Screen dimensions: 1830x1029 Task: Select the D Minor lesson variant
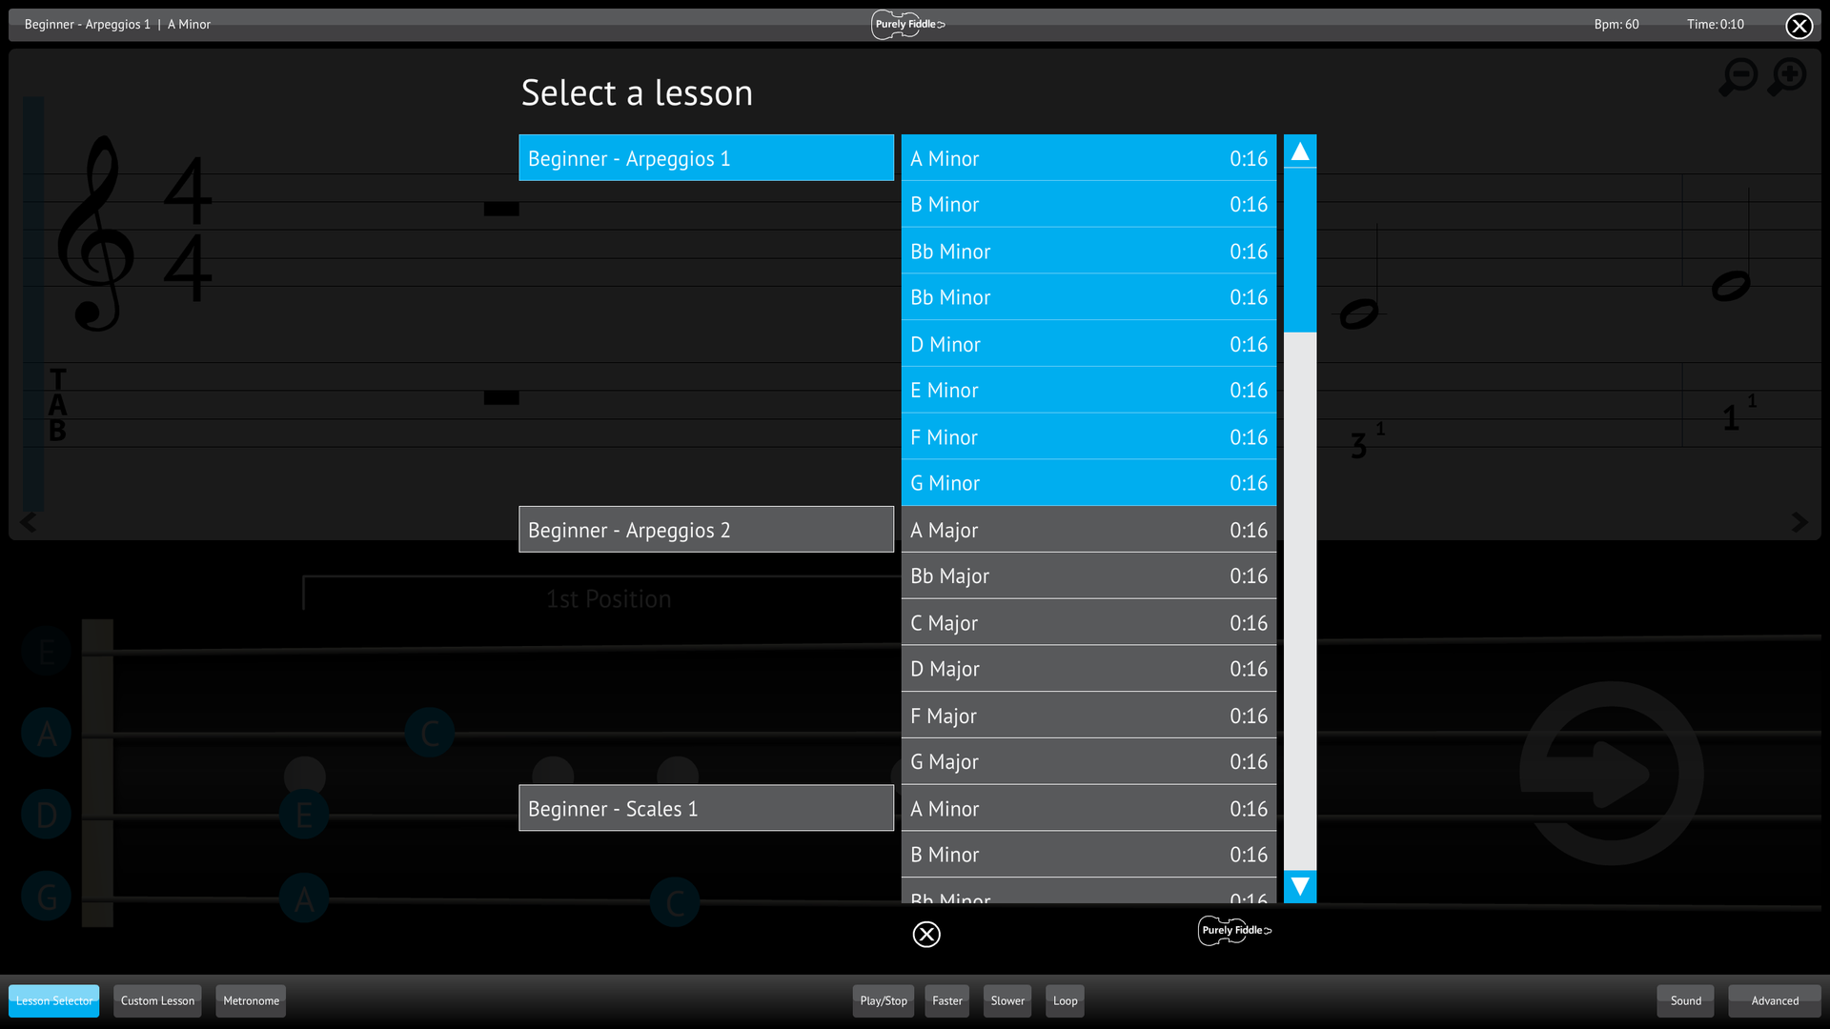pos(1088,344)
